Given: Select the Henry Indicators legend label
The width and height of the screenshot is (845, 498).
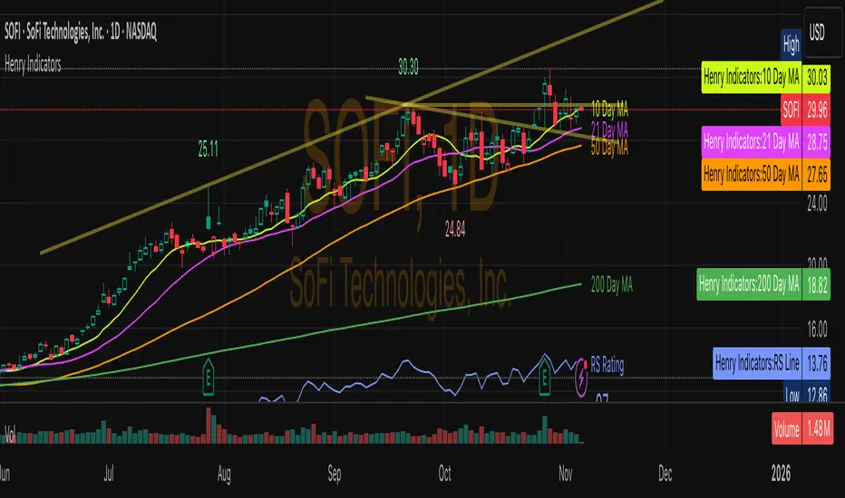Looking at the screenshot, I should tap(33, 64).
